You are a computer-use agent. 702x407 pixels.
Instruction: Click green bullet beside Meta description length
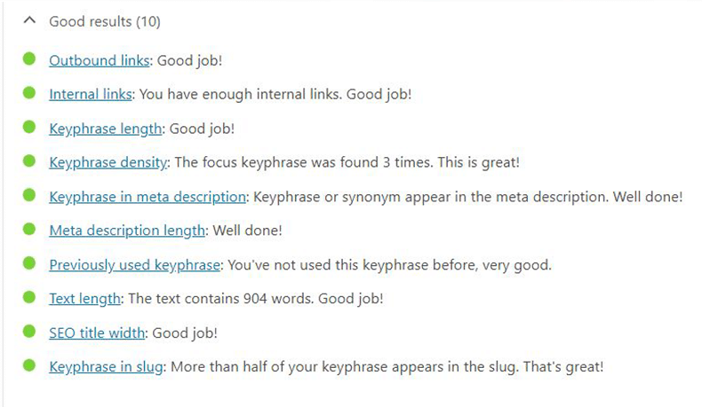pyautogui.click(x=29, y=230)
